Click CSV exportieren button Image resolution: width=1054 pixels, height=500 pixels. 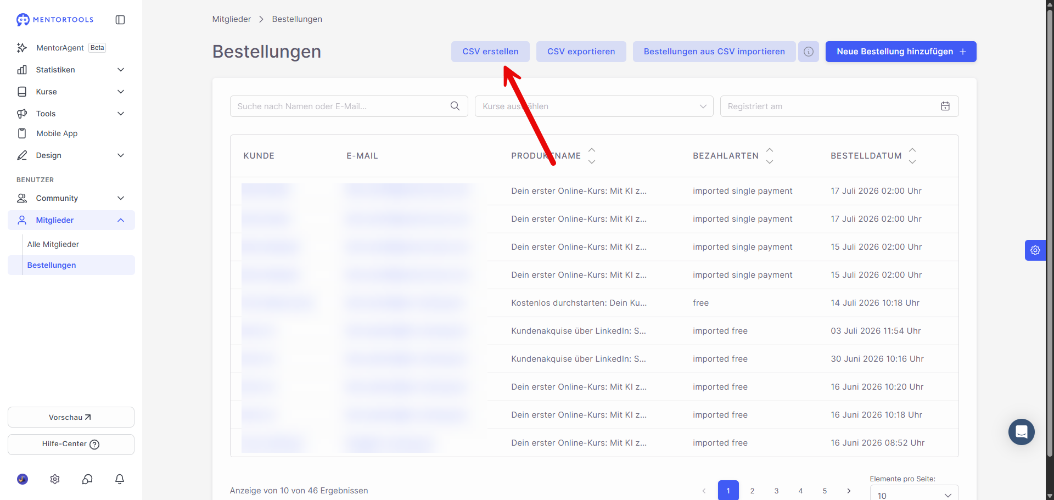coord(581,52)
